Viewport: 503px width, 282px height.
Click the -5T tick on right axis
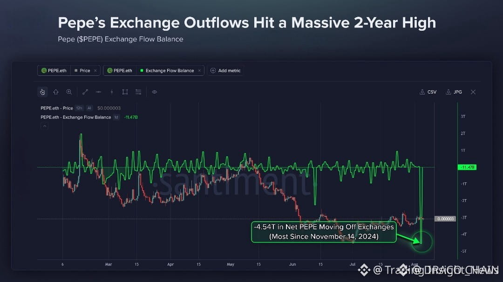pos(463,251)
